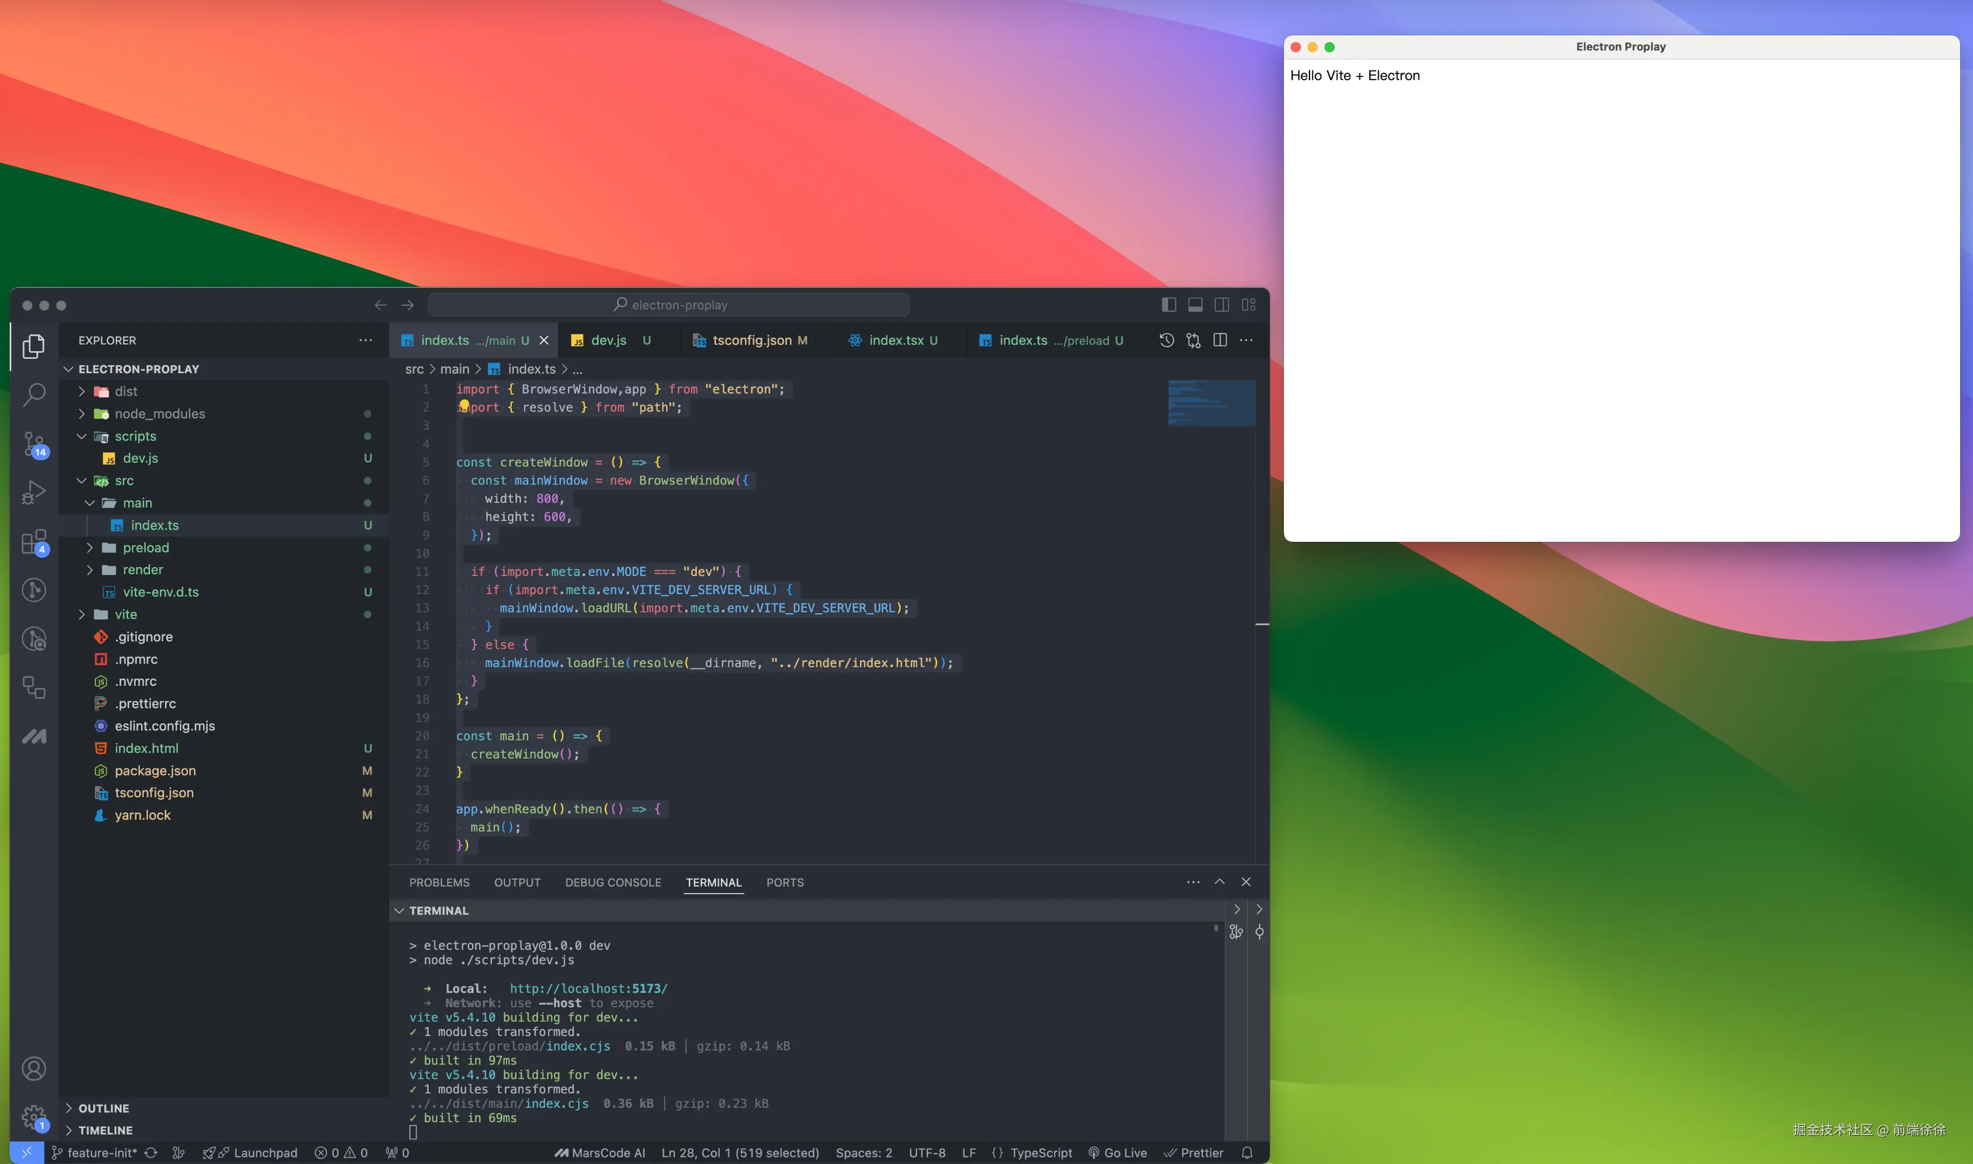The height and width of the screenshot is (1164, 1973).
Task: Toggle Secondary Side Bar layout icon
Action: click(x=1222, y=304)
